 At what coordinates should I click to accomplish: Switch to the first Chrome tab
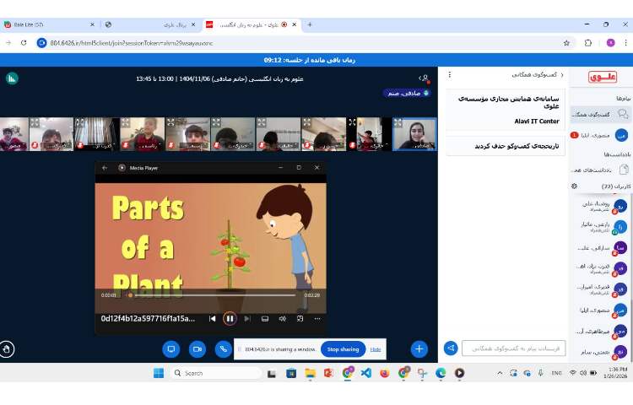pos(48,24)
